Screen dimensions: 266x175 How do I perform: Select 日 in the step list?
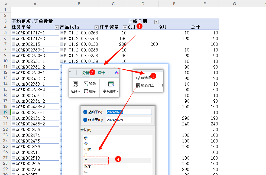pyautogui.click(x=117, y=155)
